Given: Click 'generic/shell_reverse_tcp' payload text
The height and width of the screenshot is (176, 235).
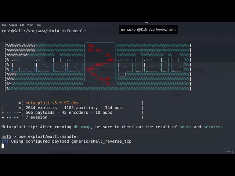Looking at the screenshot, I should pos(101,141).
